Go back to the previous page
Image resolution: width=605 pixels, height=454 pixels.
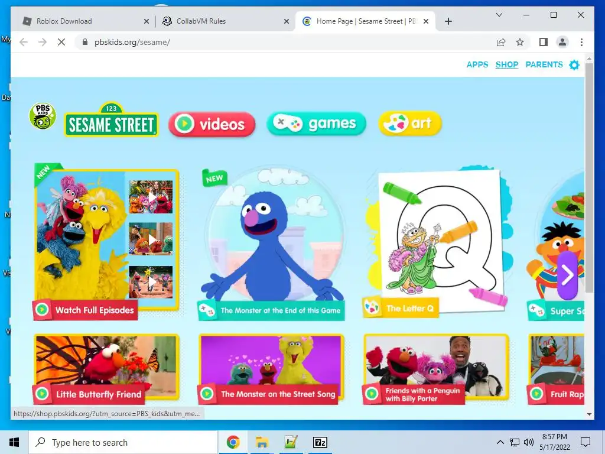tap(24, 42)
